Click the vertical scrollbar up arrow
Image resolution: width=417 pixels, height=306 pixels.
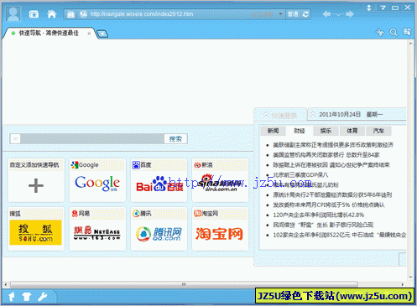tap(410, 44)
